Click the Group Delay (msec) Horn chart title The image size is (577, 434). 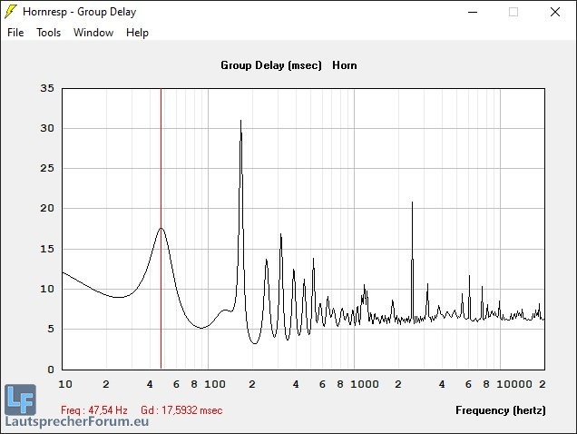pos(288,65)
